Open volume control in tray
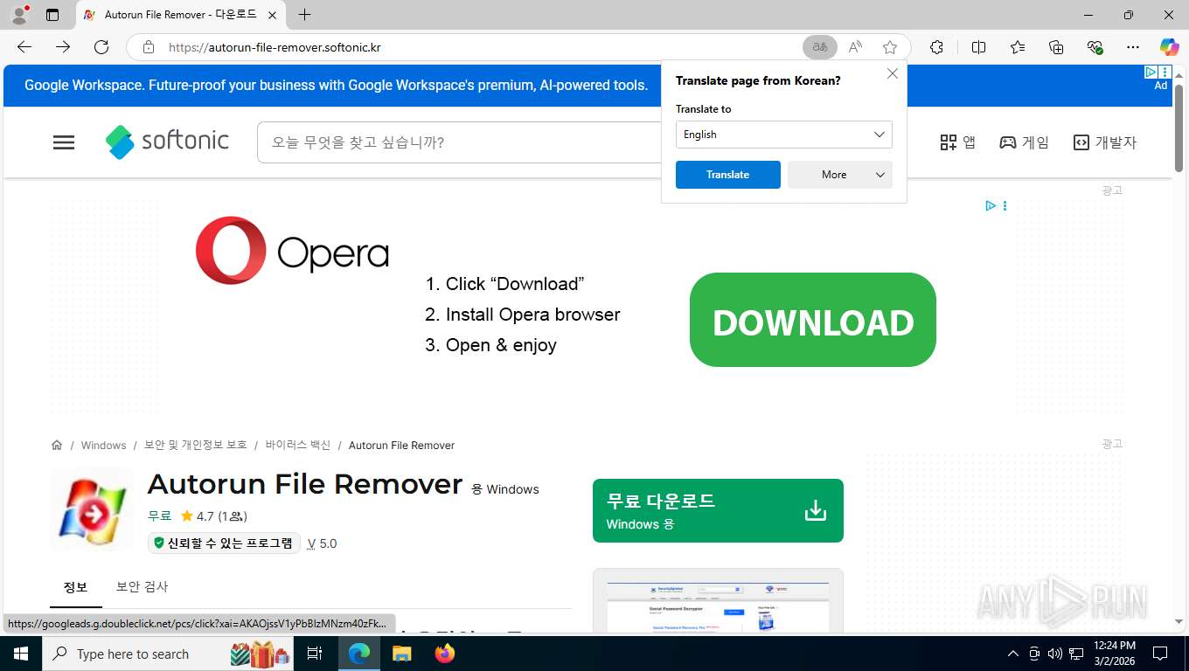 [x=1054, y=654]
